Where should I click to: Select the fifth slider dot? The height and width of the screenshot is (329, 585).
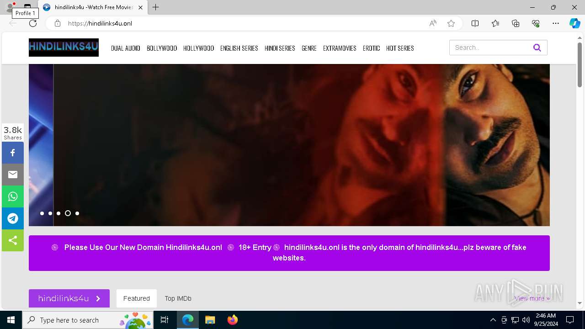click(x=77, y=213)
